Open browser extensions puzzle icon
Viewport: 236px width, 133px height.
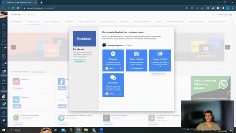218,8
